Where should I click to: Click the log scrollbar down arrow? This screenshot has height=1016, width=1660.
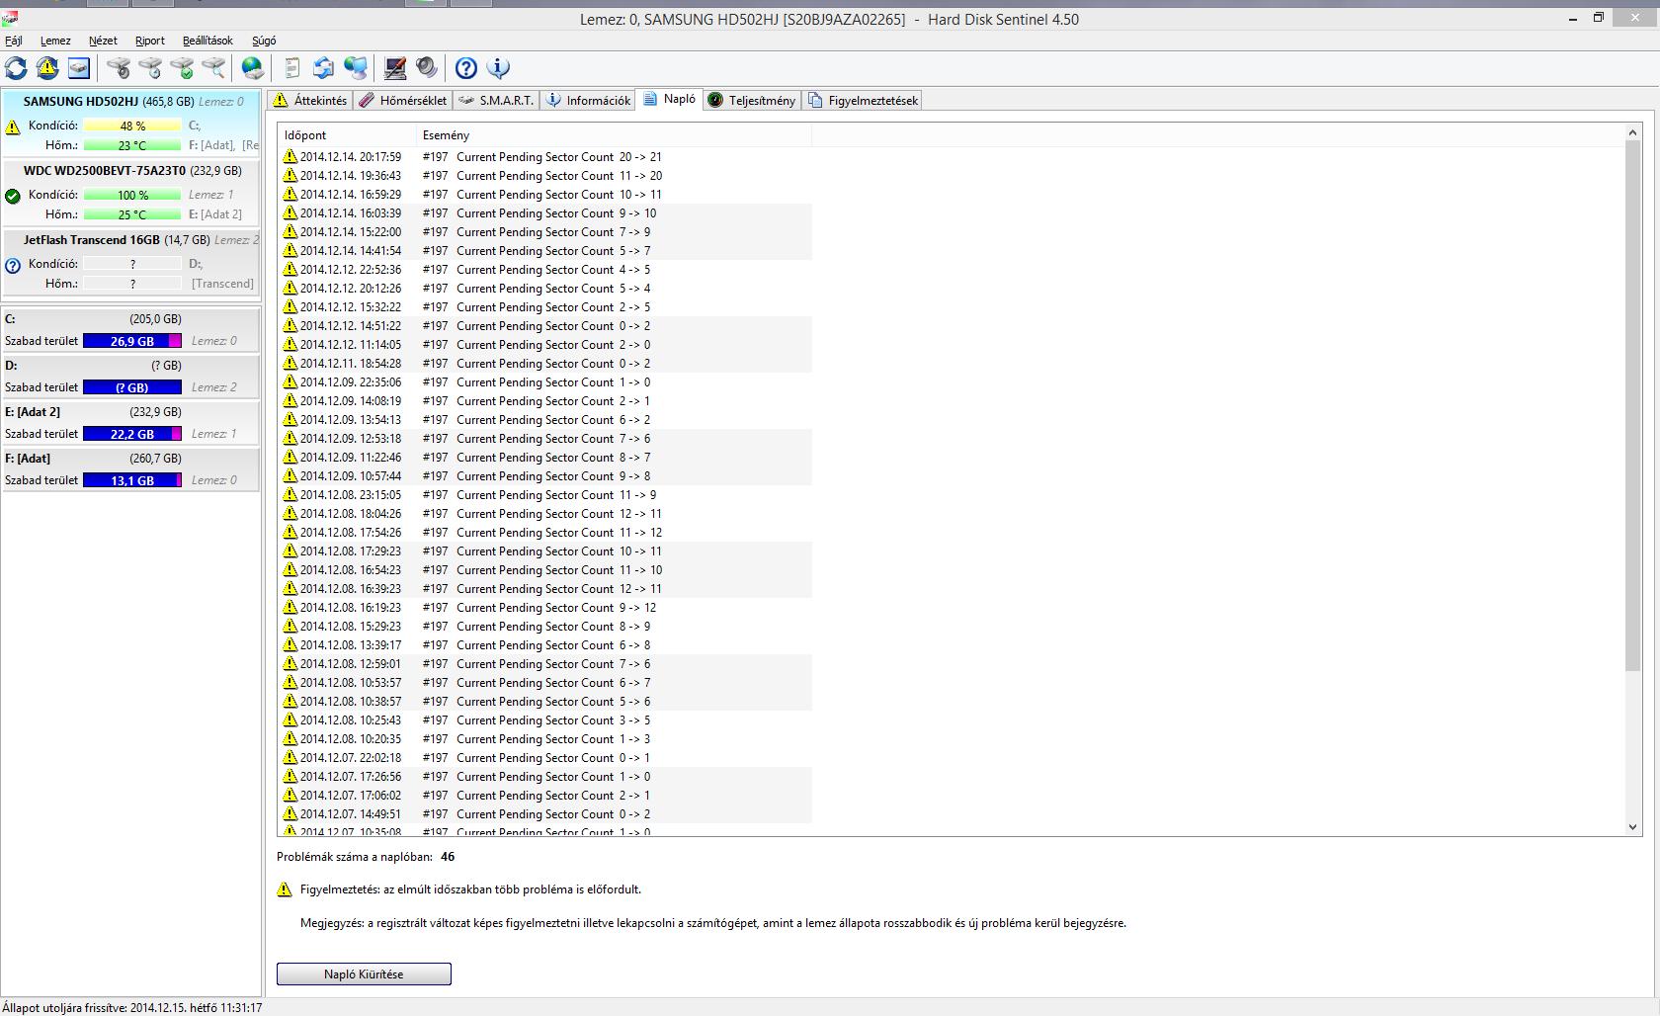point(1632,827)
